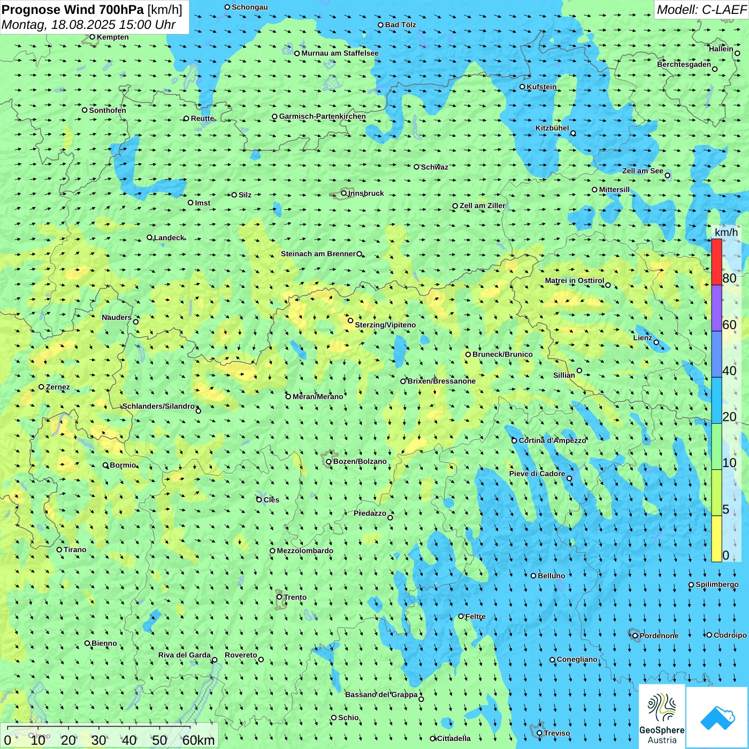Click the Landeck location dot
749x749 pixels.
(x=150, y=238)
